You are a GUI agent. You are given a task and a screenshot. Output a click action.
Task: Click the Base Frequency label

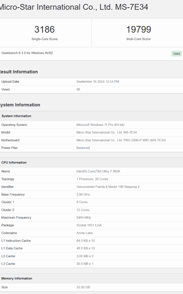[x=13, y=194]
